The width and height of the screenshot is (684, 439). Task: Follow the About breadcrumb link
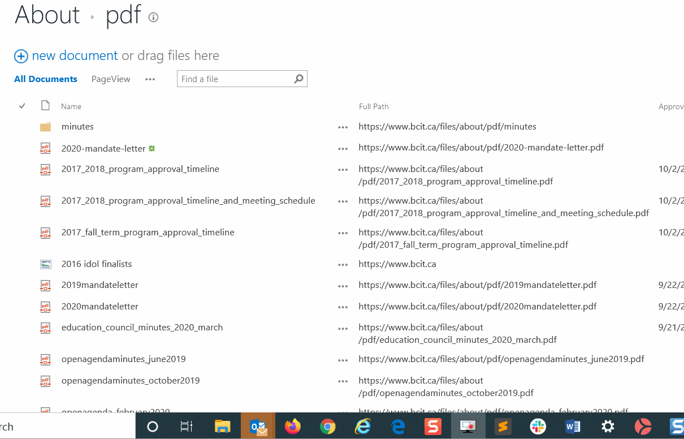[47, 15]
